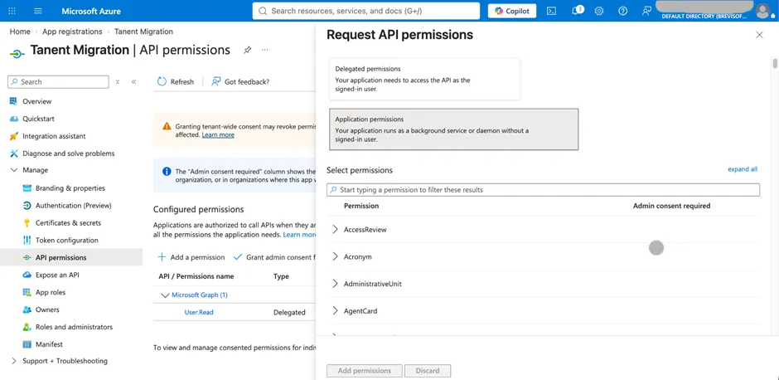Select Delegated permissions card
The width and height of the screenshot is (779, 380).
[425, 79]
